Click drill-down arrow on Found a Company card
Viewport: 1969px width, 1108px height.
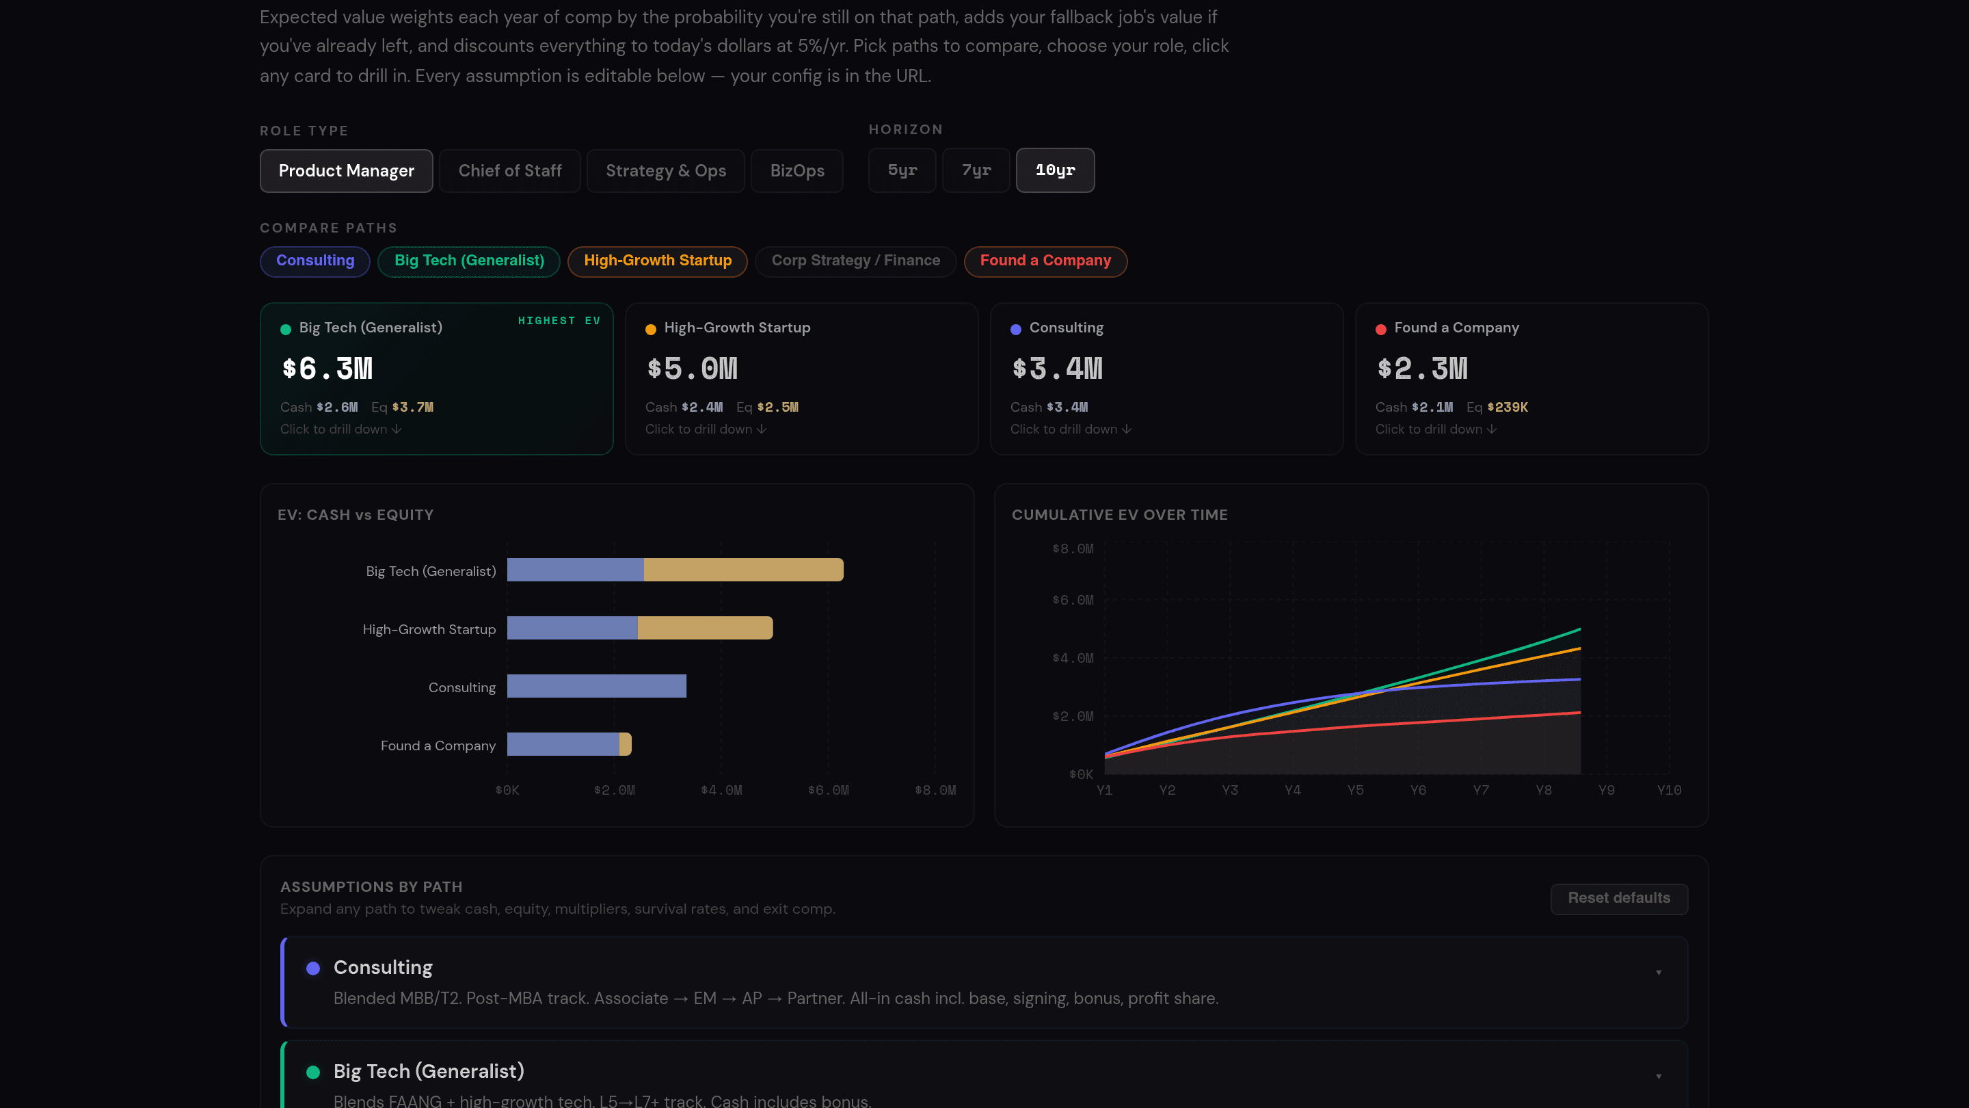(1491, 430)
